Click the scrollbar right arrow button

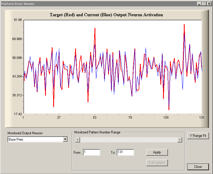(x=179, y=140)
